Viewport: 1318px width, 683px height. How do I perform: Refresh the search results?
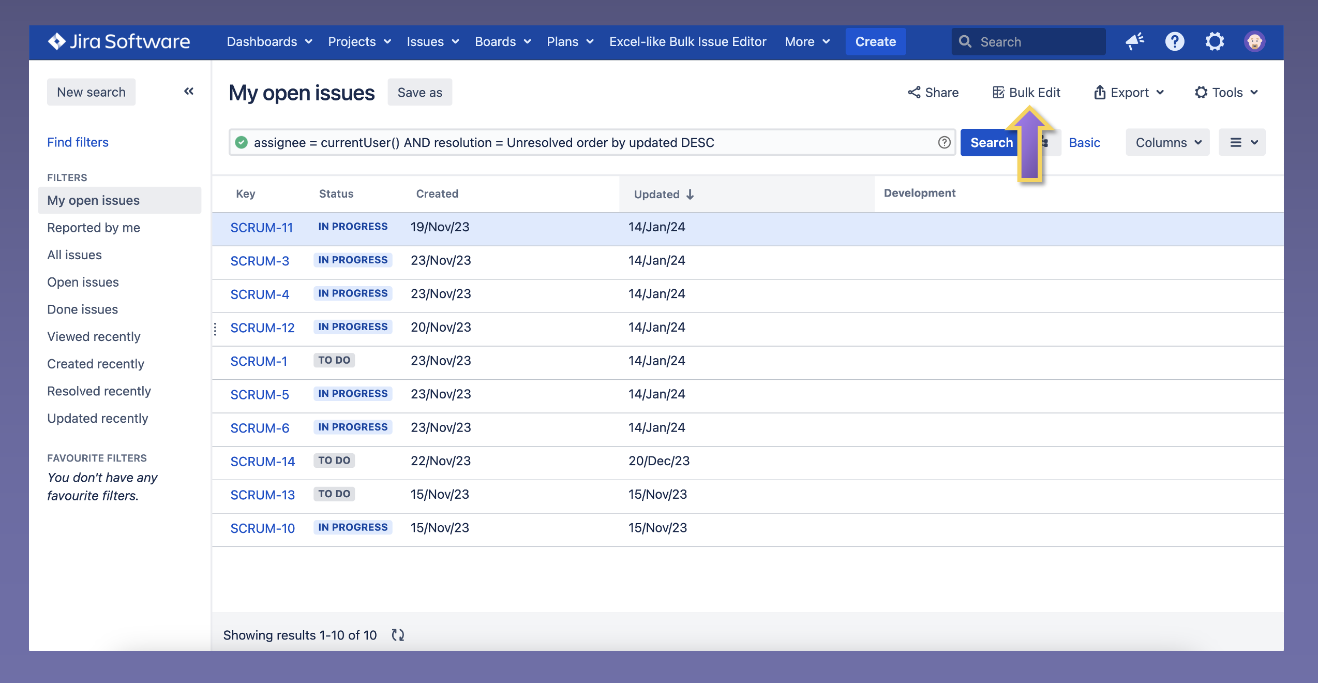point(398,635)
